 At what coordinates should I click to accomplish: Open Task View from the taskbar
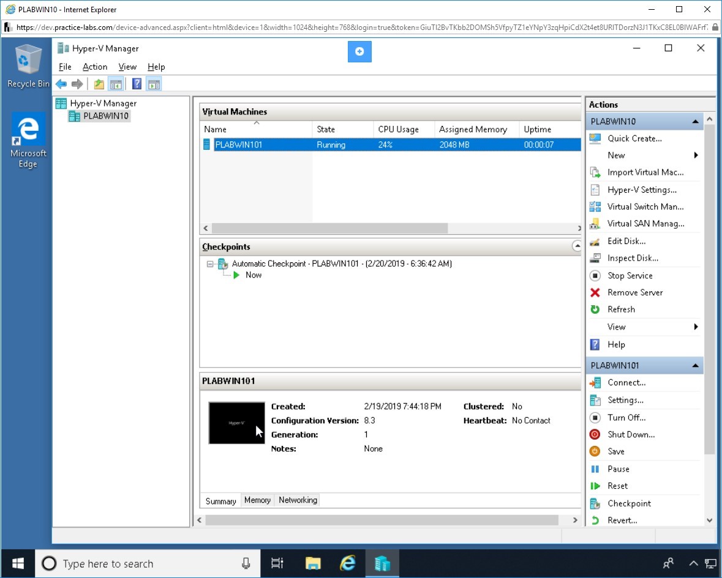pyautogui.click(x=277, y=563)
